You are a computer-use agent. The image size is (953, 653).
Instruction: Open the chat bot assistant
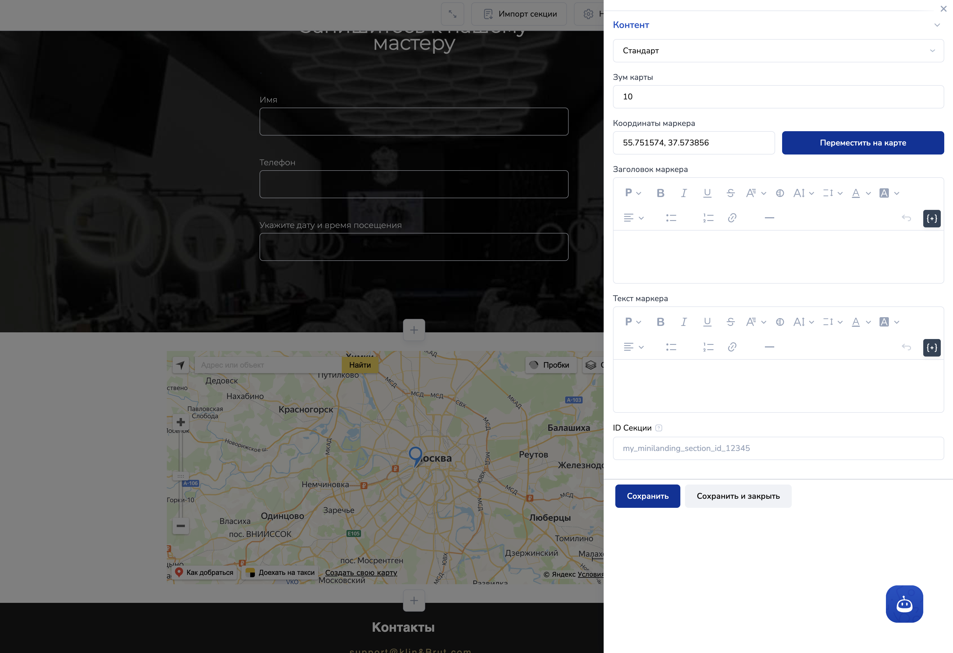(x=904, y=604)
